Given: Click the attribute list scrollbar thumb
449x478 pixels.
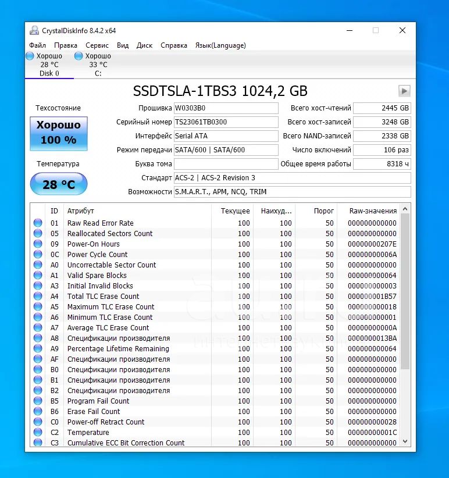Looking at the screenshot, I should tap(405, 291).
